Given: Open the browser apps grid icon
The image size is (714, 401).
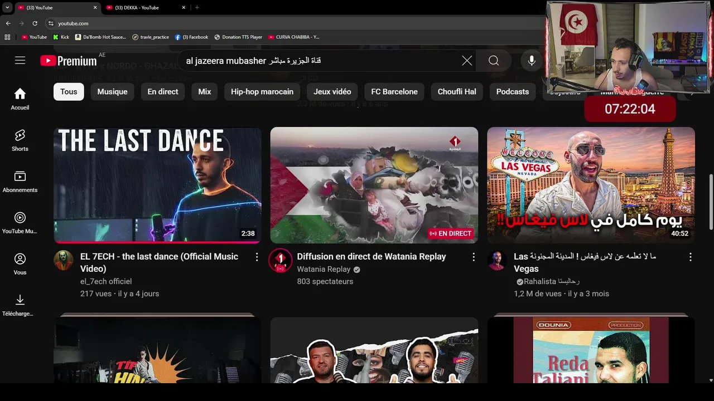Looking at the screenshot, I should (x=7, y=37).
